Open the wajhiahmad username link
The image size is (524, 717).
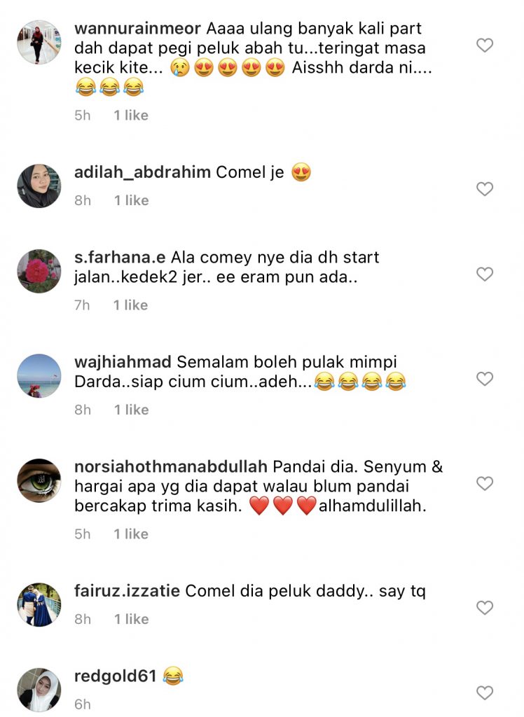(x=123, y=362)
